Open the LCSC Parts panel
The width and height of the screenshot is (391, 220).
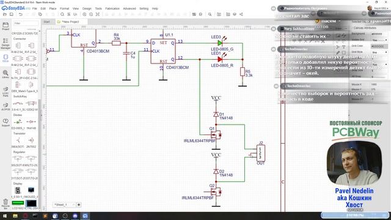[5, 92]
